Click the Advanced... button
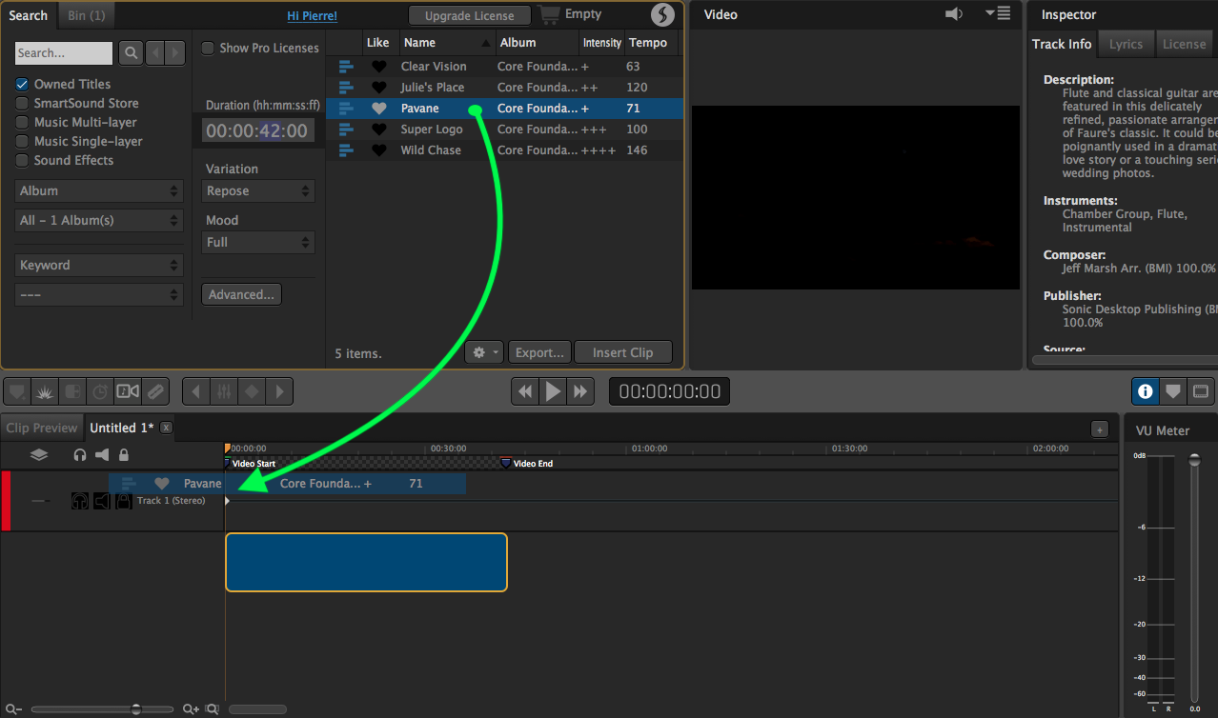The height and width of the screenshot is (718, 1218). point(242,294)
